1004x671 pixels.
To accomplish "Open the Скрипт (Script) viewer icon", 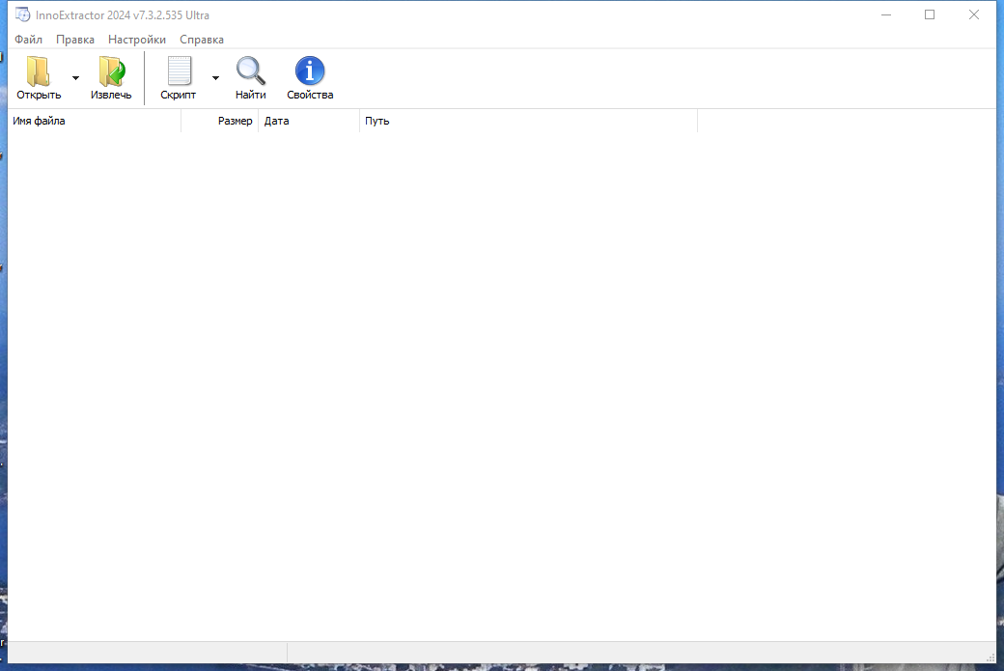I will pos(178,70).
